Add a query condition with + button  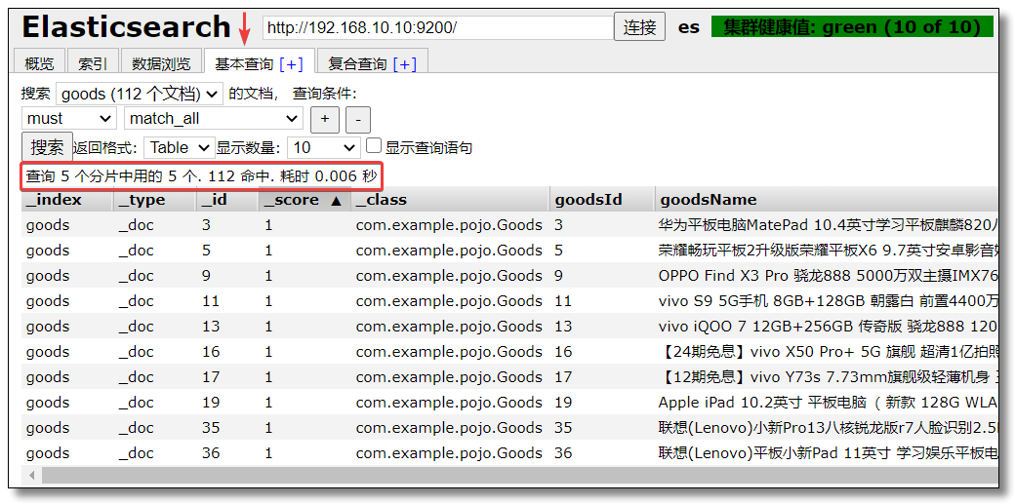[325, 120]
